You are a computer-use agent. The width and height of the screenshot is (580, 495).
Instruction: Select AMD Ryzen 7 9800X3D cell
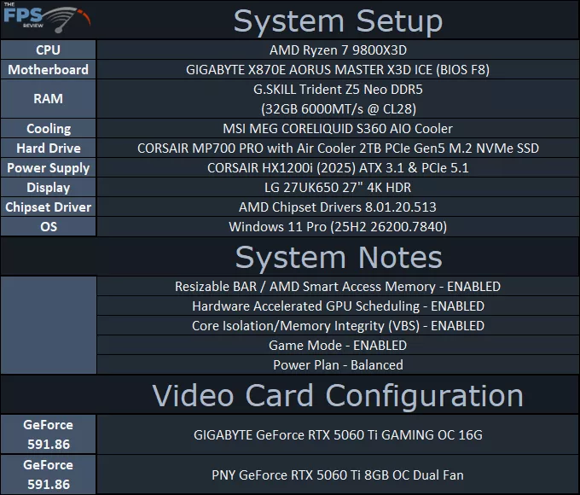click(338, 50)
